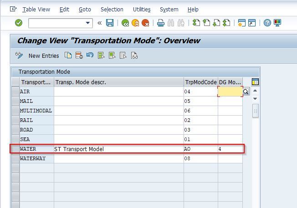Click the Print icon
The width and height of the screenshot is (297, 208).
[161, 23]
